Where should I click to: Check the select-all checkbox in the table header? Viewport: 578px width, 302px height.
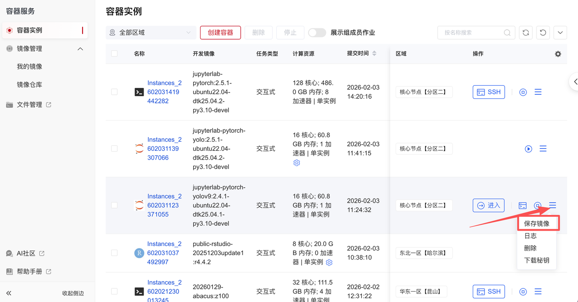114,54
